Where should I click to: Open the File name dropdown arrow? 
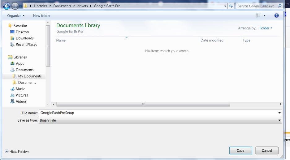tap(279, 113)
